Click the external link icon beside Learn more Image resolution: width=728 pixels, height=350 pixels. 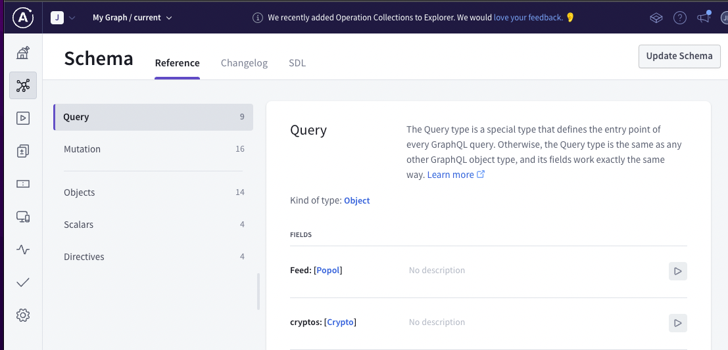pyautogui.click(x=481, y=174)
